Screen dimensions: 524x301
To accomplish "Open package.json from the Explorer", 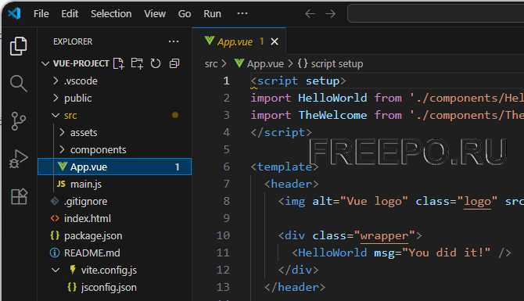I will [115, 235].
